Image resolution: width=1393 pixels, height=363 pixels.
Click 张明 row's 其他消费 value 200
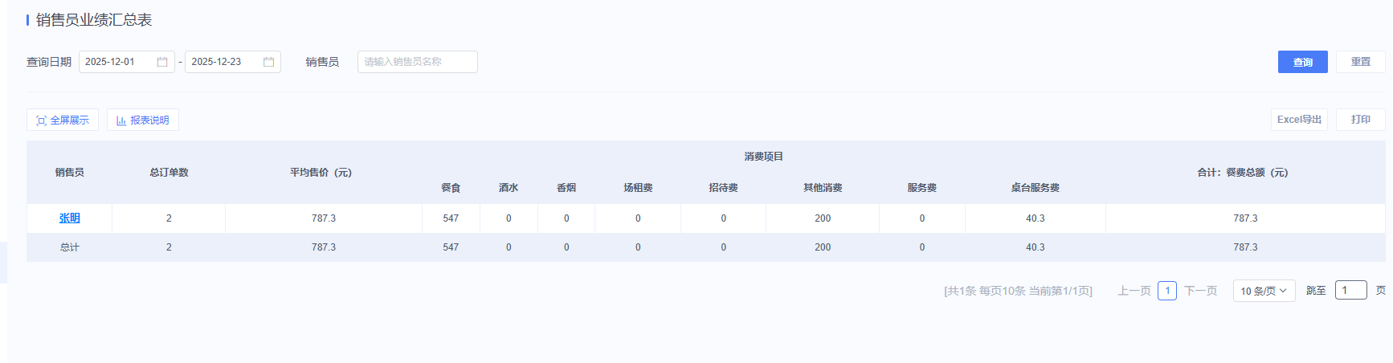click(823, 218)
